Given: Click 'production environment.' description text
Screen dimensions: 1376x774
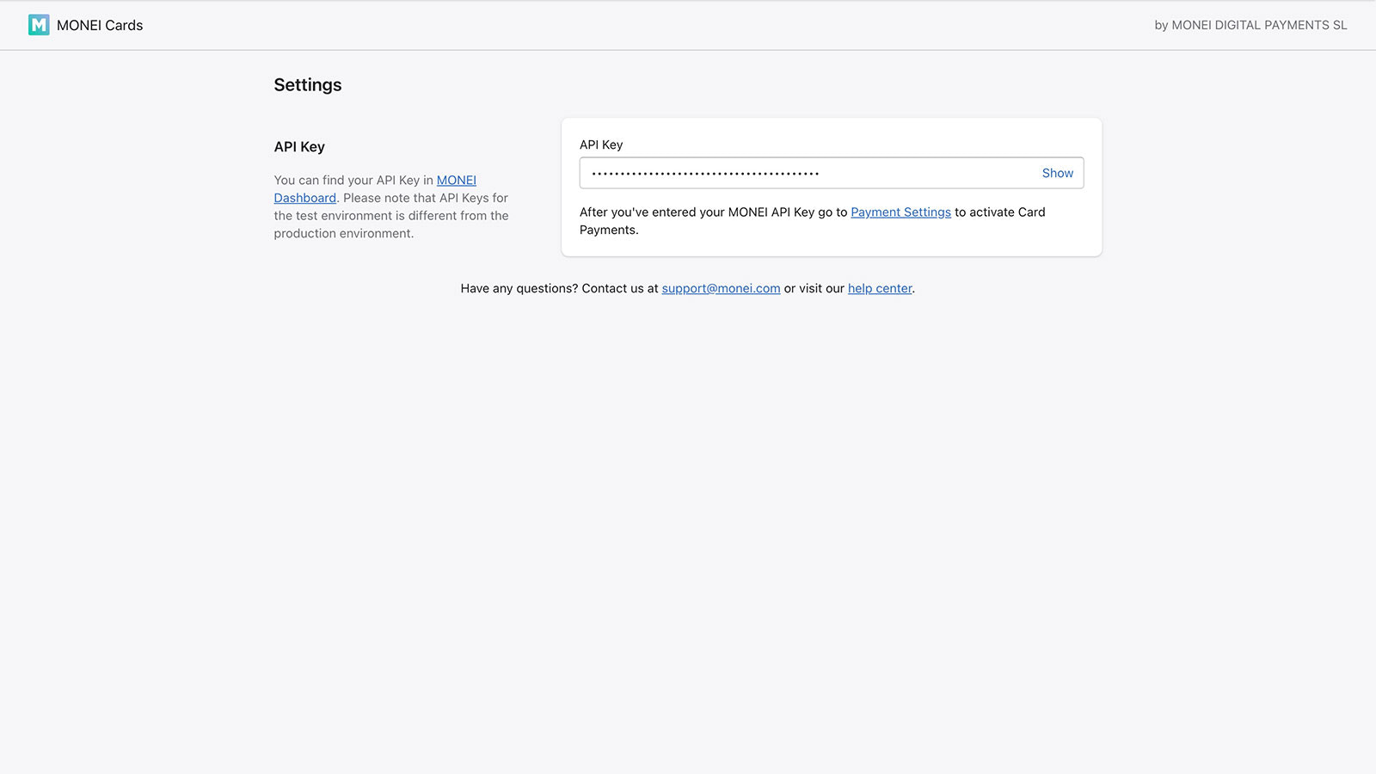Looking at the screenshot, I should point(344,234).
